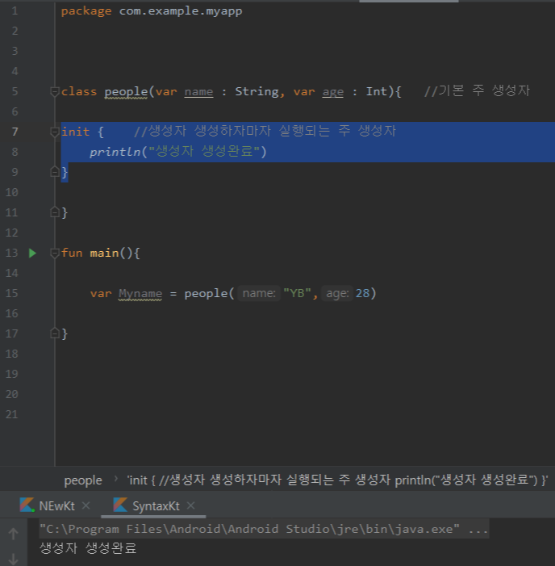Screen dimensions: 555x566
Task: Click console output 생성자 생성완료
Action: [x=88, y=548]
